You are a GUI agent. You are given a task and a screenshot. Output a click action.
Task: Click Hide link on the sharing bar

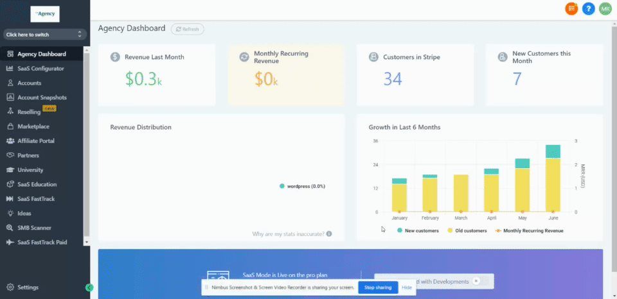(407, 287)
